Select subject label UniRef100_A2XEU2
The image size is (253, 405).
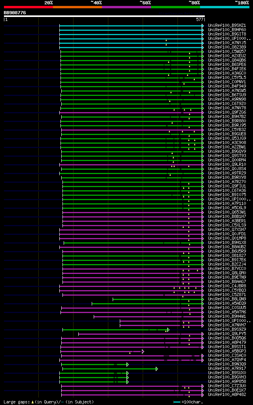click(x=227, y=56)
